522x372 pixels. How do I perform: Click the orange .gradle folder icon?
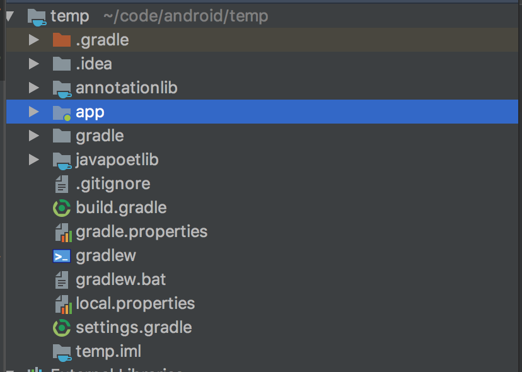coord(61,40)
